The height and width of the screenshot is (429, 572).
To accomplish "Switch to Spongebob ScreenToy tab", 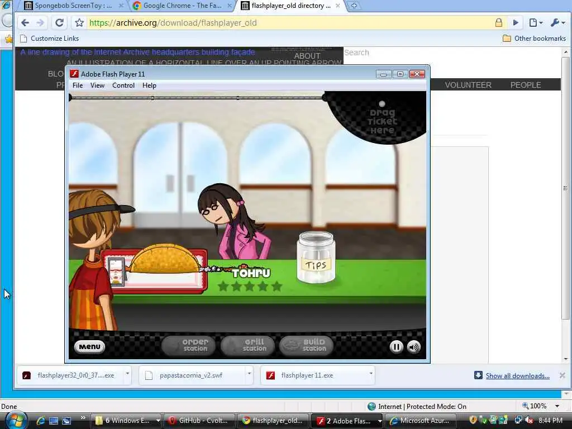I will [x=73, y=6].
